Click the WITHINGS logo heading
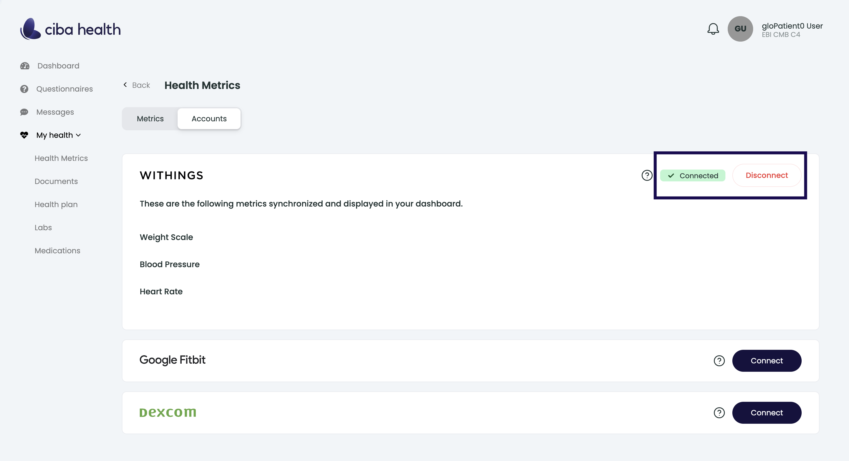This screenshot has width=849, height=461. 172,175
